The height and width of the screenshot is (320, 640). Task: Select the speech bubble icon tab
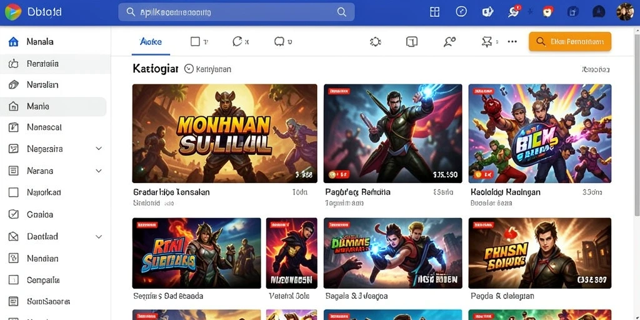(283, 41)
